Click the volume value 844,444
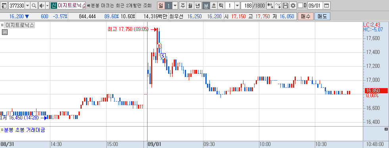Image resolution: width=389 pixels, height=148 pixels. [x=87, y=16]
